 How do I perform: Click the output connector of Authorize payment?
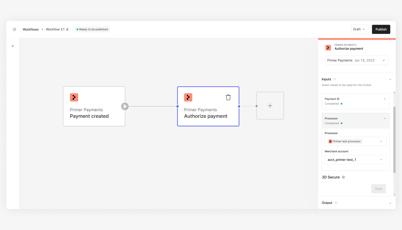239,106
